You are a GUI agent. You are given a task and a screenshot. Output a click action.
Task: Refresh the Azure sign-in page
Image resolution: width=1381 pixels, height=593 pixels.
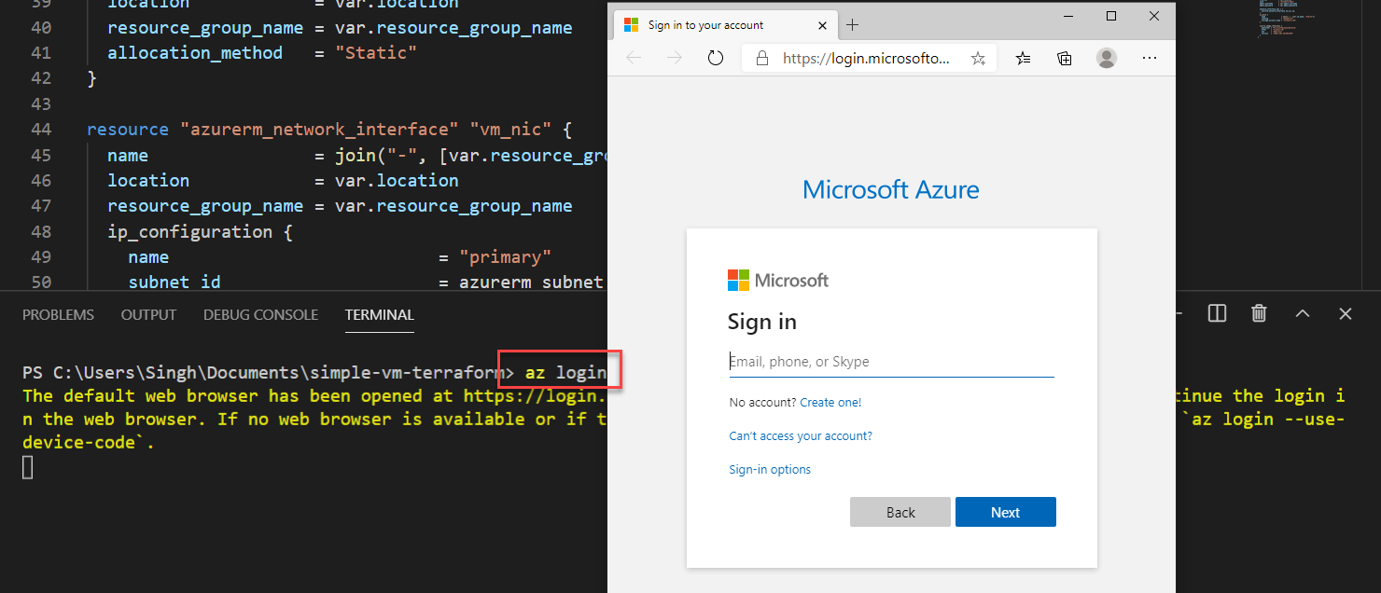tap(715, 57)
